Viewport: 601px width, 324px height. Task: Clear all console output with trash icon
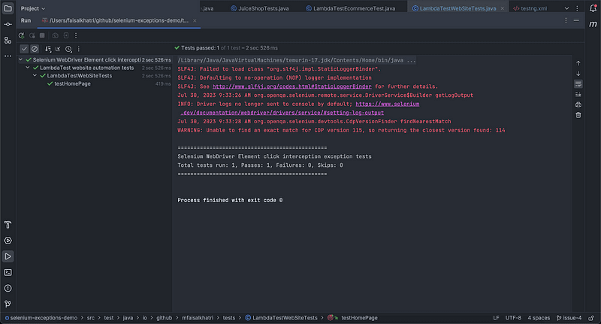[578, 115]
